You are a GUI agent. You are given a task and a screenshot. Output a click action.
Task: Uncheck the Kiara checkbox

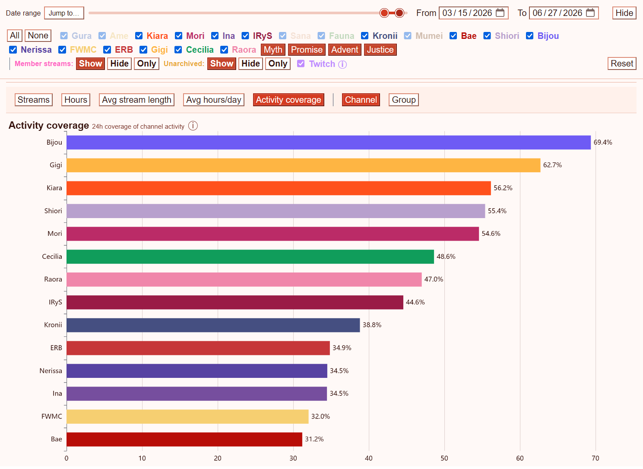point(139,36)
